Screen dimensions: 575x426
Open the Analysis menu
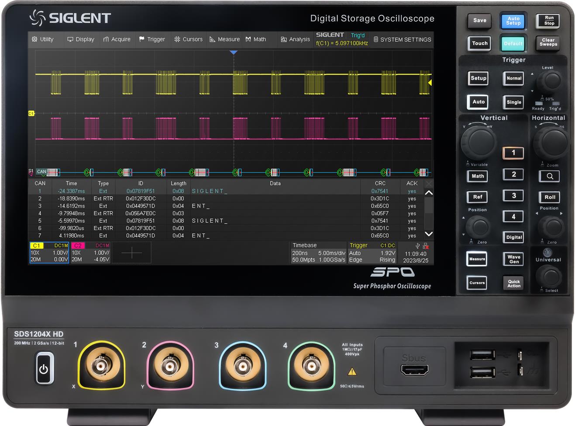tap(295, 39)
